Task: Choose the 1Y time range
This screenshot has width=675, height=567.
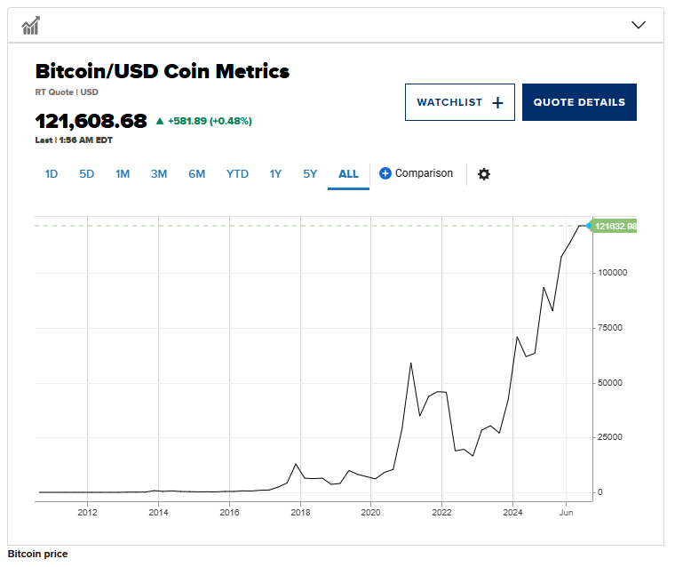Action: (275, 174)
